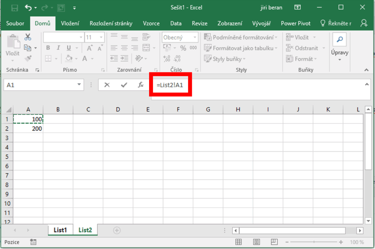The image size is (375, 249).
Task: Cancel the formula entry with the X icon
Action: click(107, 85)
